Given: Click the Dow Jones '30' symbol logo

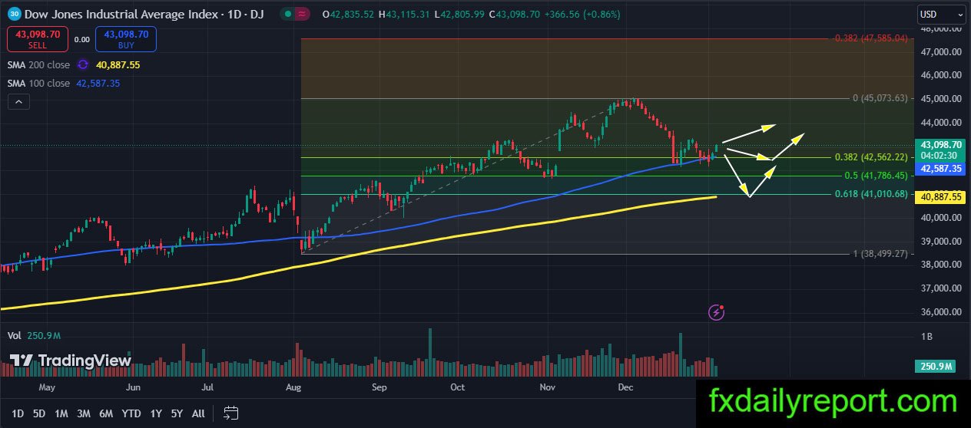Looking at the screenshot, I should click(x=12, y=15).
